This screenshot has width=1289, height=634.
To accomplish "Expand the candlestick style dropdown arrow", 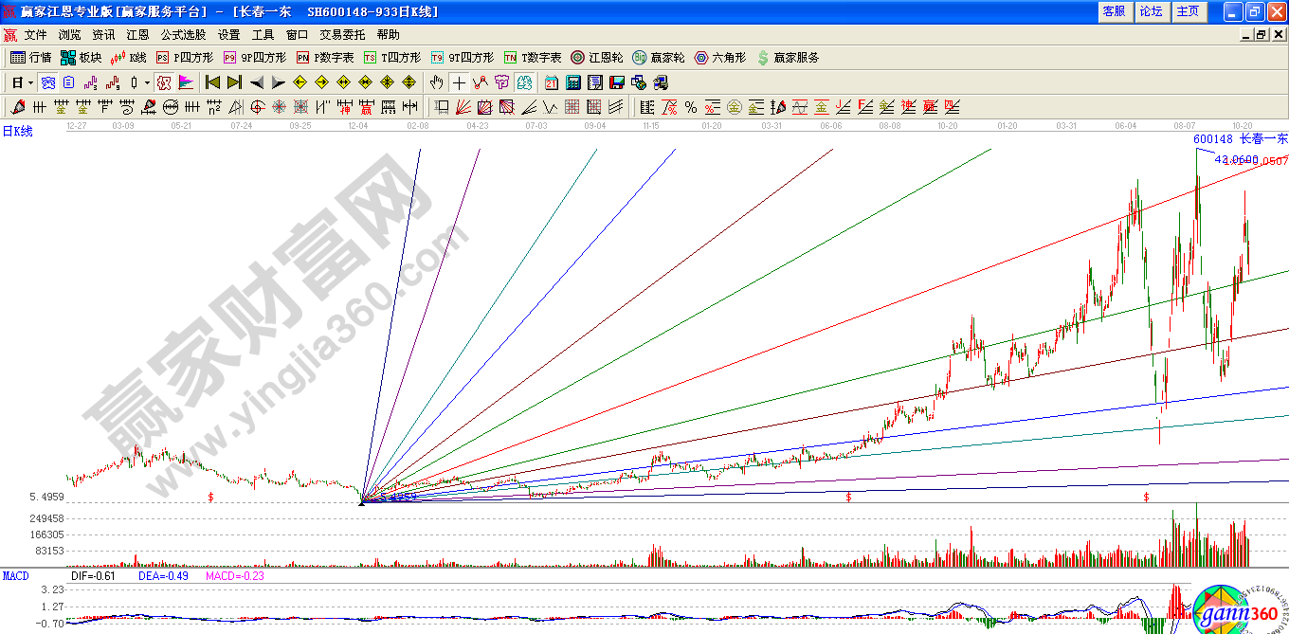I will pyautogui.click(x=147, y=82).
